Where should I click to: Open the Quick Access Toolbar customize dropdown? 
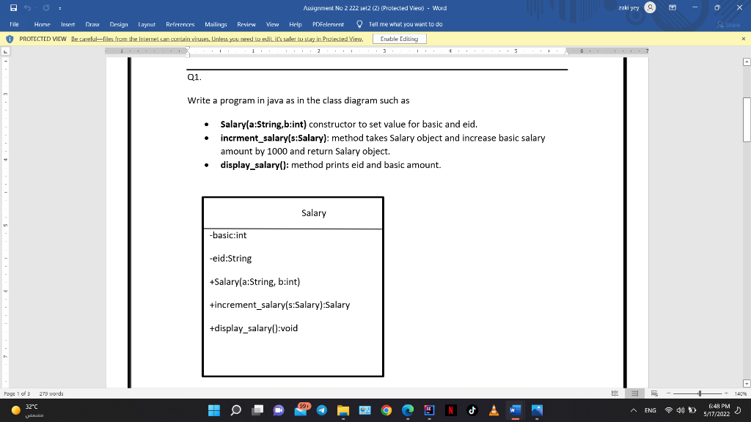(59, 7)
